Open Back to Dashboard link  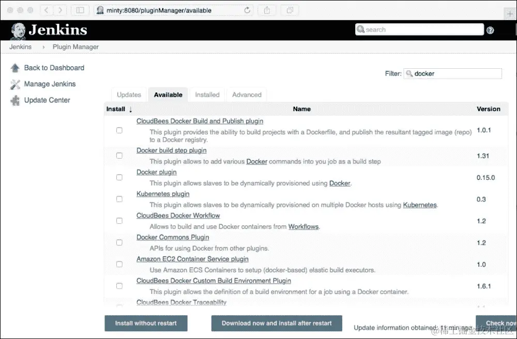54,68
